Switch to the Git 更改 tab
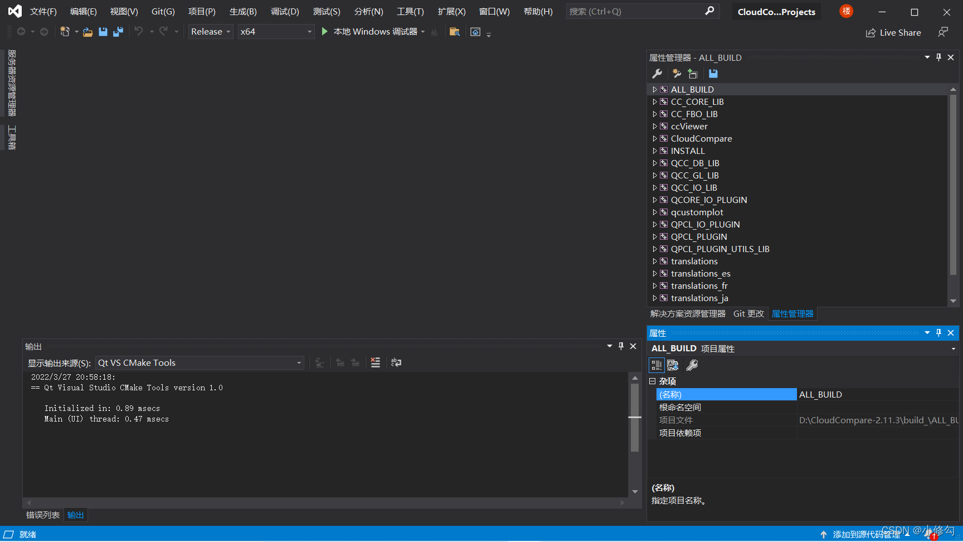 (x=748, y=314)
